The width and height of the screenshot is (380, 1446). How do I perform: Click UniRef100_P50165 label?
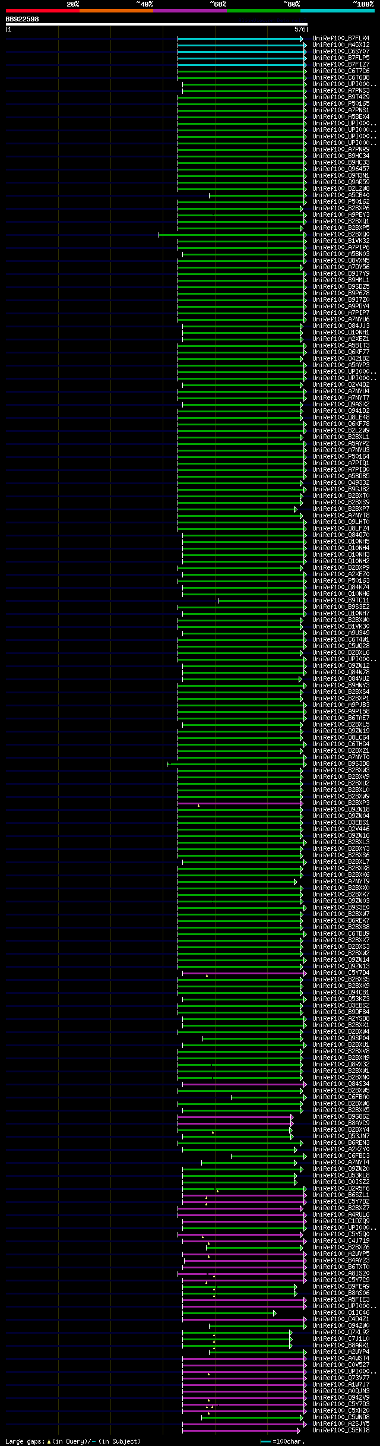[341, 104]
